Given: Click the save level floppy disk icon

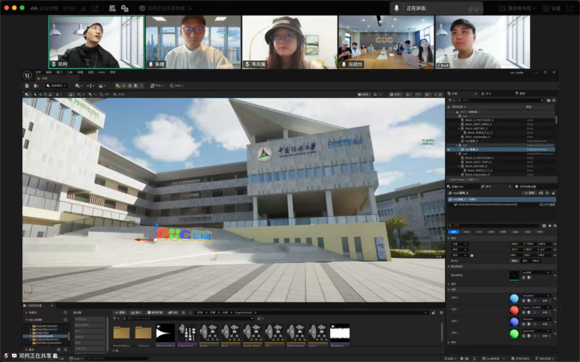Looking at the screenshot, I should (27, 86).
